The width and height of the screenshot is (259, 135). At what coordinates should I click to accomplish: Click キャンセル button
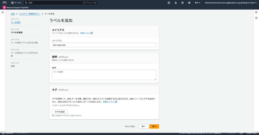(x=130, y=126)
